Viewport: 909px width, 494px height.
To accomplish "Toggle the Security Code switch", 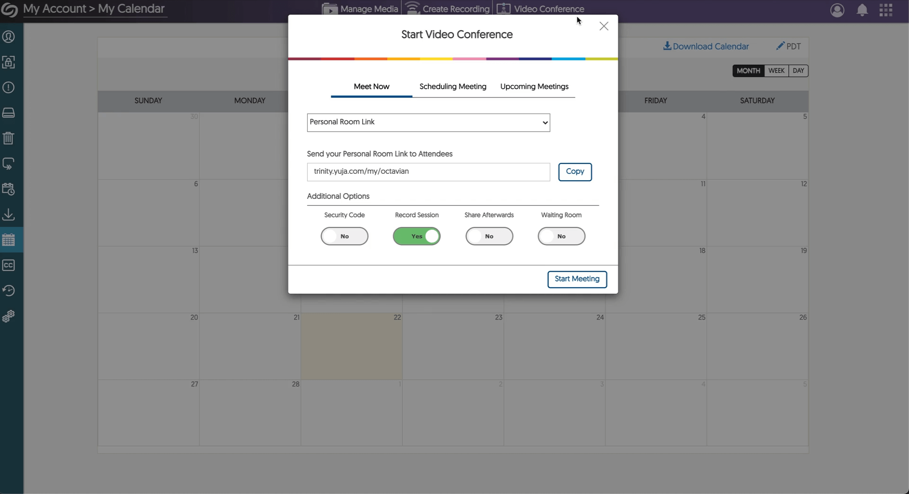I will pyautogui.click(x=344, y=236).
